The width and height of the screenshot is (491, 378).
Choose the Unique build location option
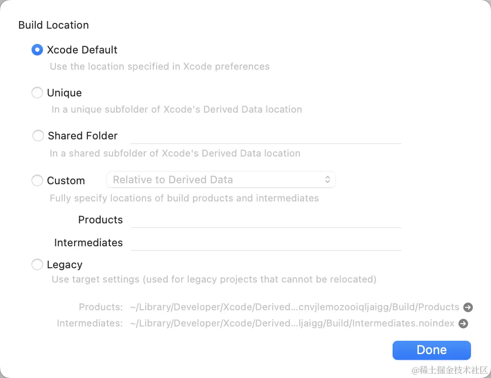[37, 93]
